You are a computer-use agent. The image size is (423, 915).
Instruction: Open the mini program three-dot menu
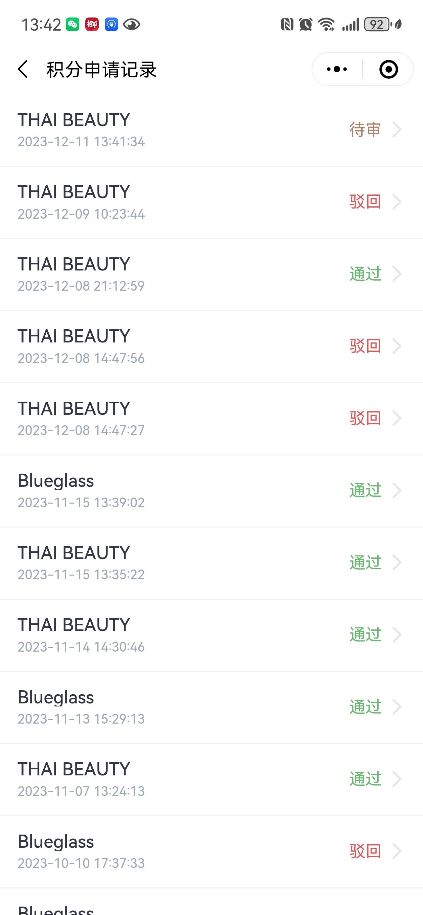(337, 69)
